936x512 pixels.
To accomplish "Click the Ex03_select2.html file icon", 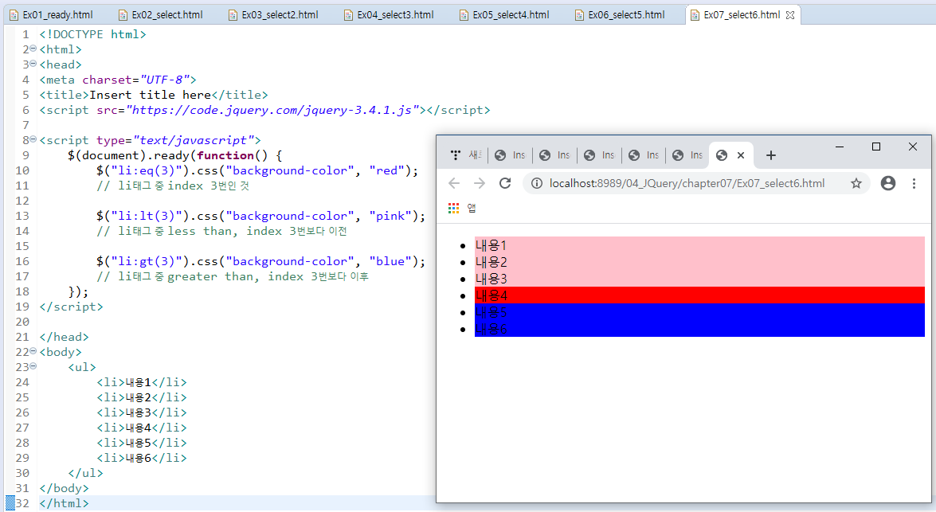I will [x=233, y=15].
